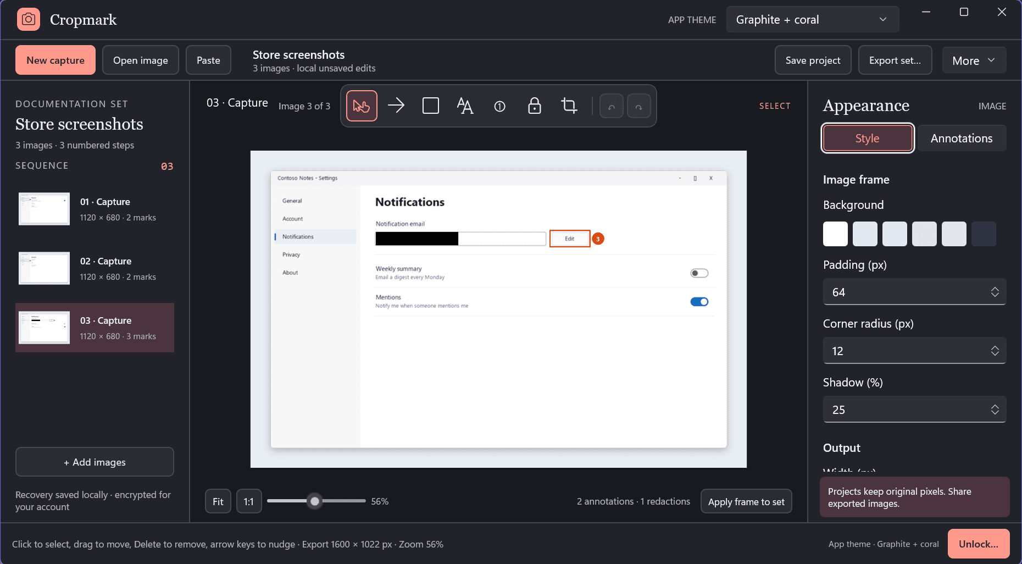Image resolution: width=1022 pixels, height=564 pixels.
Task: Select 02 · Capture in sequence list
Action: pos(95,268)
